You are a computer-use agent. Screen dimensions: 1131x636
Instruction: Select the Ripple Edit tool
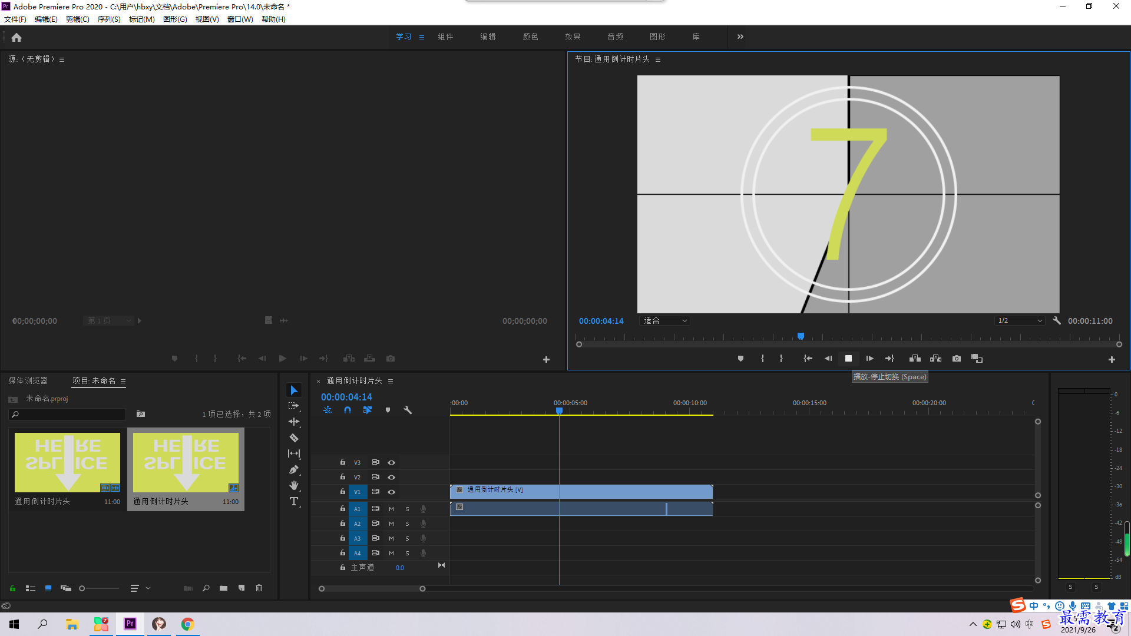(x=294, y=422)
